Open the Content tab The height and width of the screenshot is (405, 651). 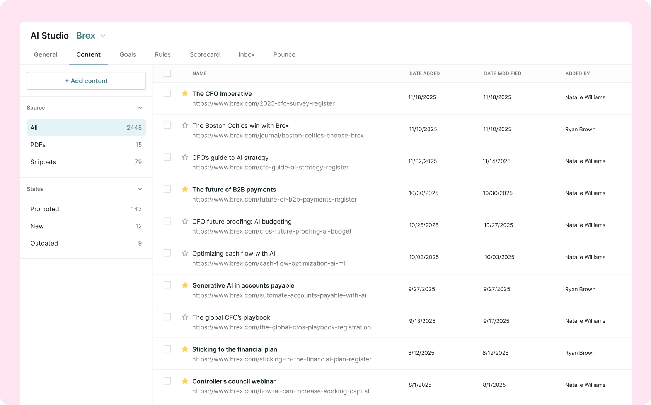click(x=88, y=54)
